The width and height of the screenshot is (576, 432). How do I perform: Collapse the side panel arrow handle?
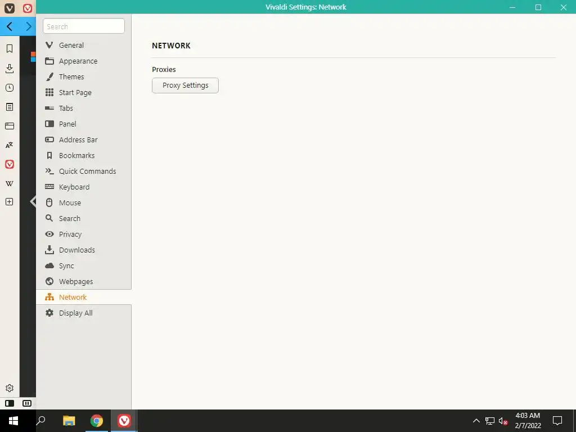pos(33,201)
